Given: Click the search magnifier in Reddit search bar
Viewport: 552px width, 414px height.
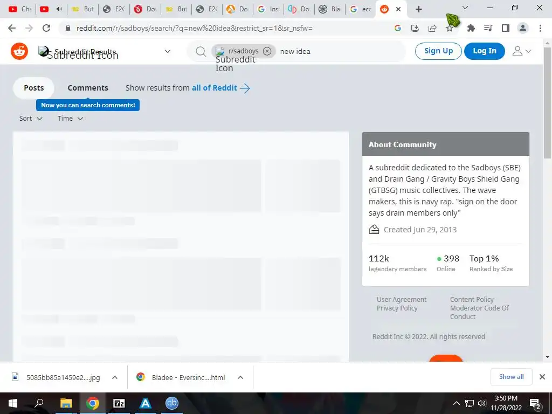Looking at the screenshot, I should [201, 51].
